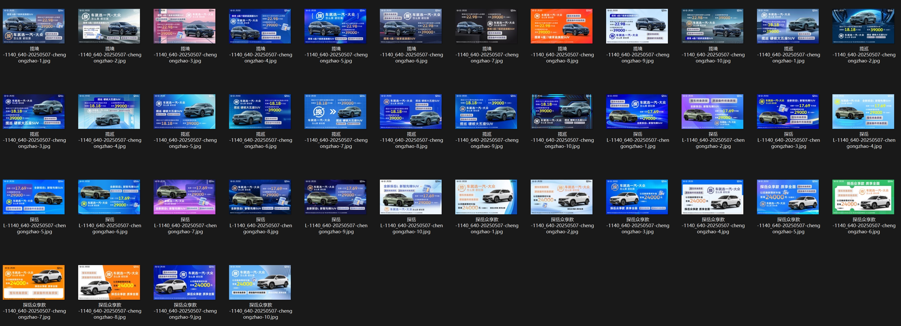901x326 pixels.
Task: Select thumbnail of 揽境 chengongzhao-5.jpg
Action: click(x=335, y=26)
